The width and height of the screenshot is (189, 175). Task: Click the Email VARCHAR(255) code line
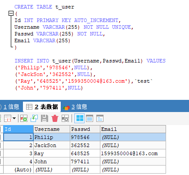click(42, 40)
